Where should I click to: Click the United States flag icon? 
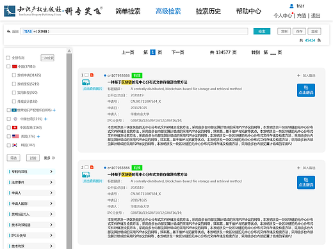(x=15, y=136)
